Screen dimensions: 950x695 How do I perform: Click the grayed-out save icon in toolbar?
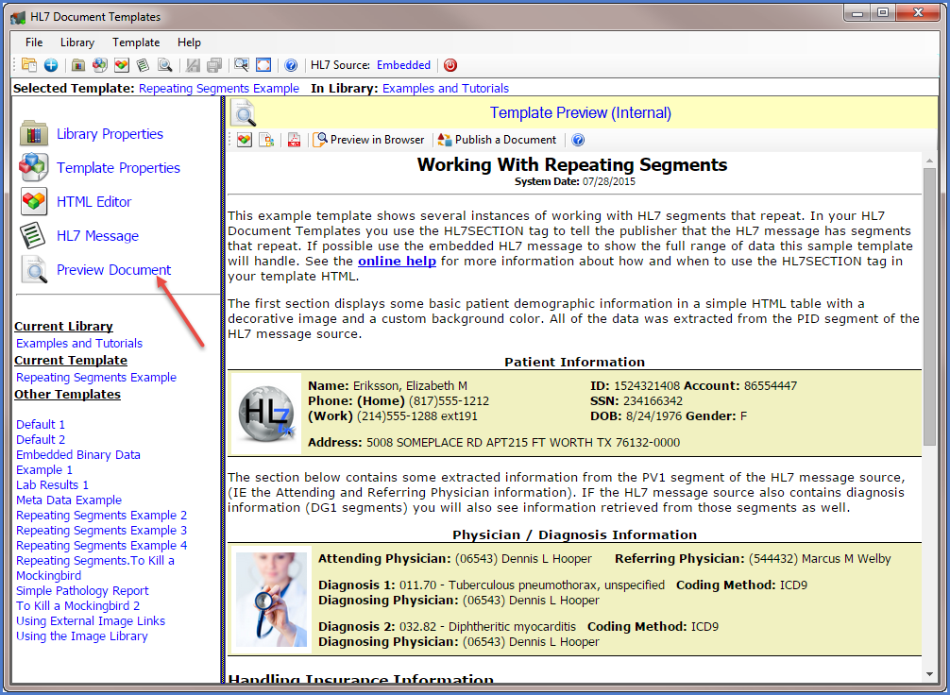click(193, 65)
